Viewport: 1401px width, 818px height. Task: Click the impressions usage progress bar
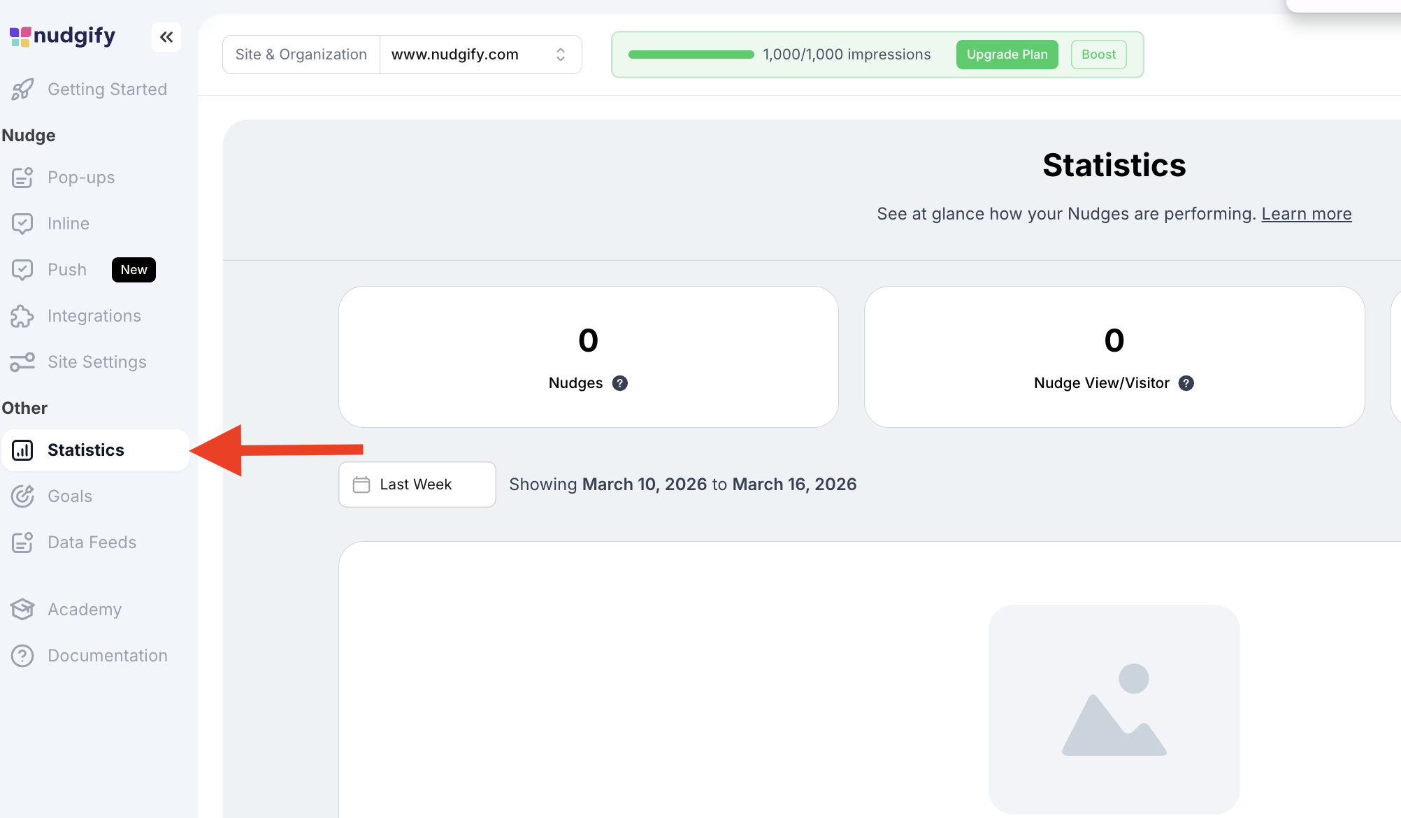click(x=691, y=55)
